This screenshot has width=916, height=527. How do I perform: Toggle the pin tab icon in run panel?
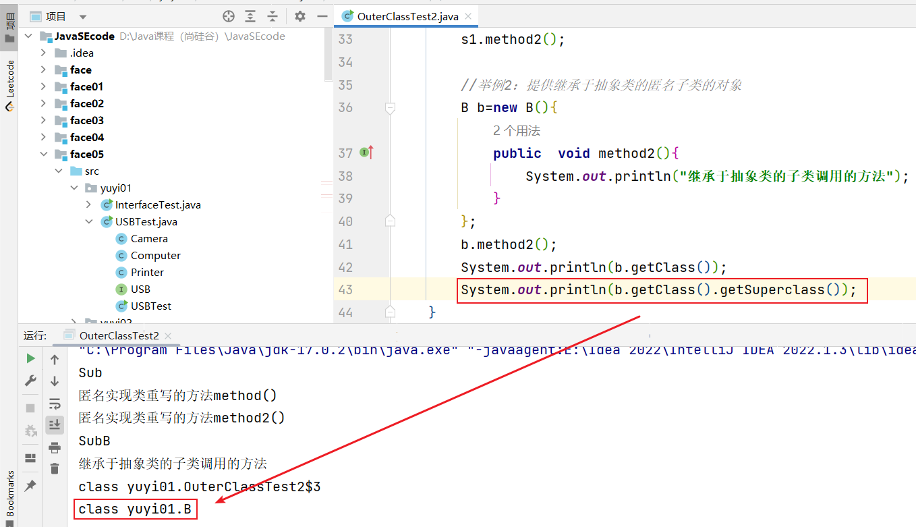click(x=30, y=486)
